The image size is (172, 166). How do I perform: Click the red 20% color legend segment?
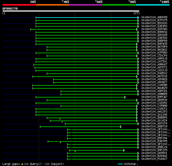(19, 5)
